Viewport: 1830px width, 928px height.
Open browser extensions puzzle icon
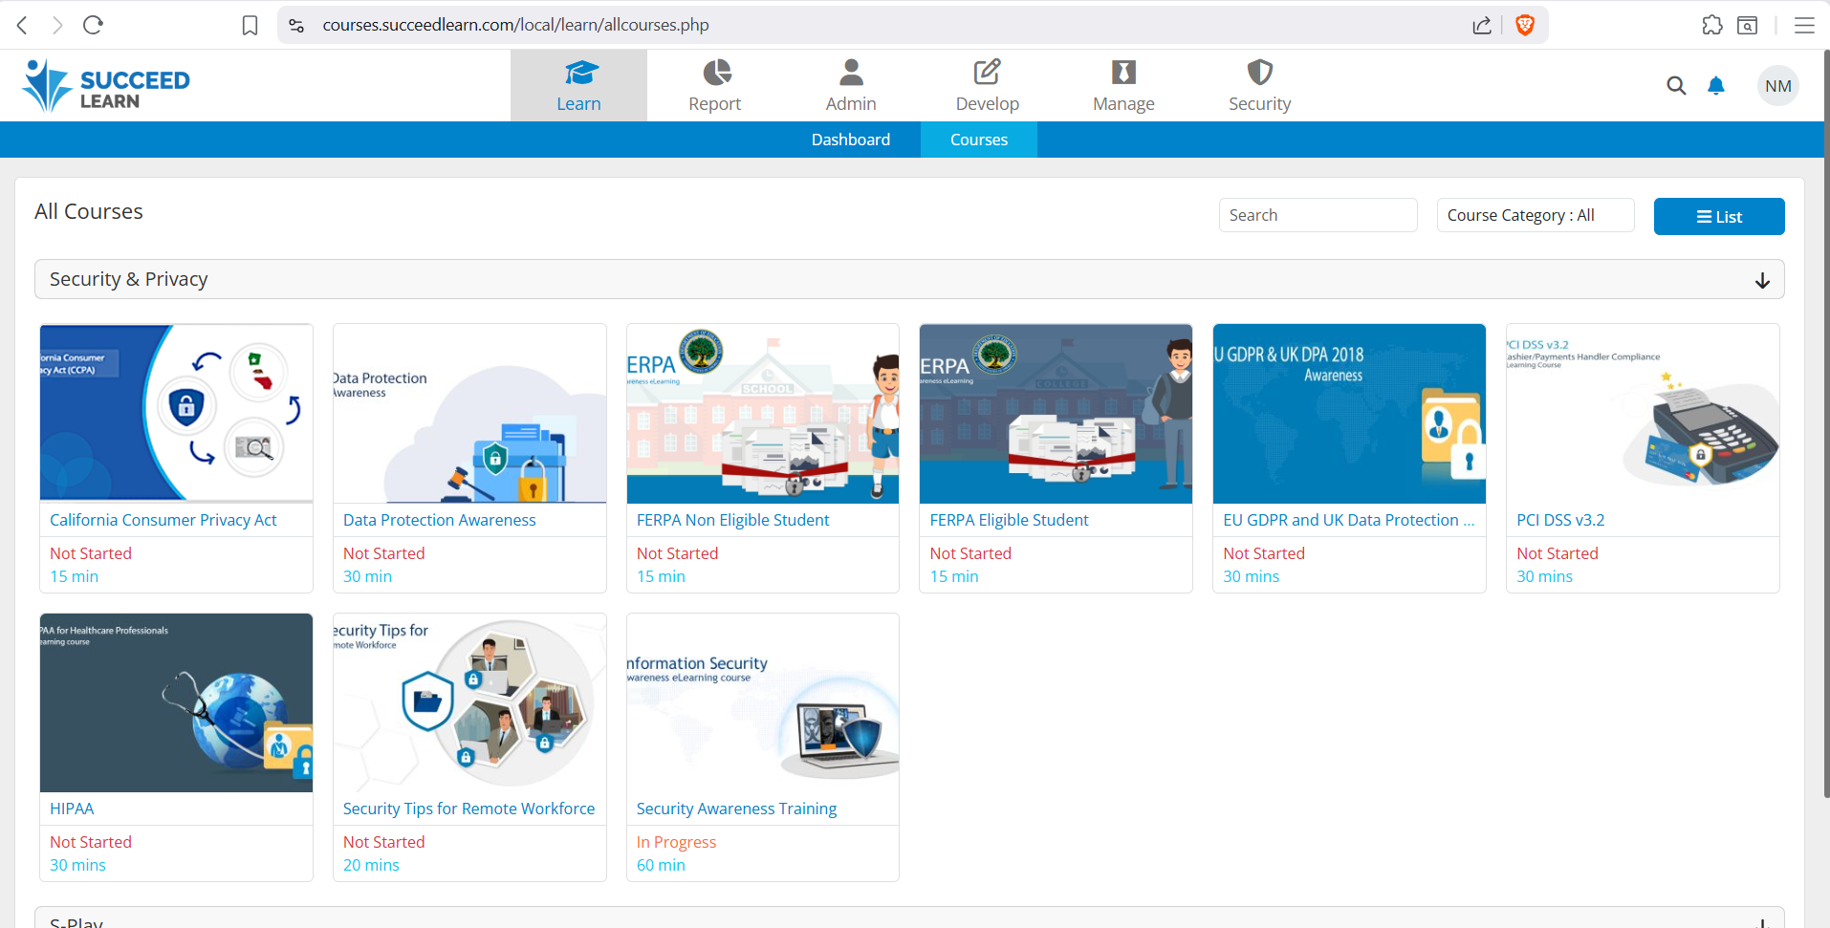pyautogui.click(x=1712, y=25)
